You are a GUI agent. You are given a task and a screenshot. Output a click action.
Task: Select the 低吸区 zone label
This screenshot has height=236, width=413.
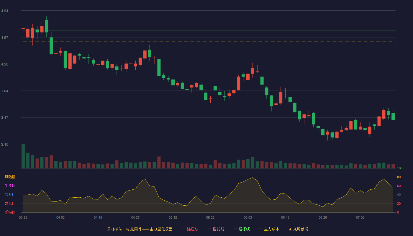(10, 212)
